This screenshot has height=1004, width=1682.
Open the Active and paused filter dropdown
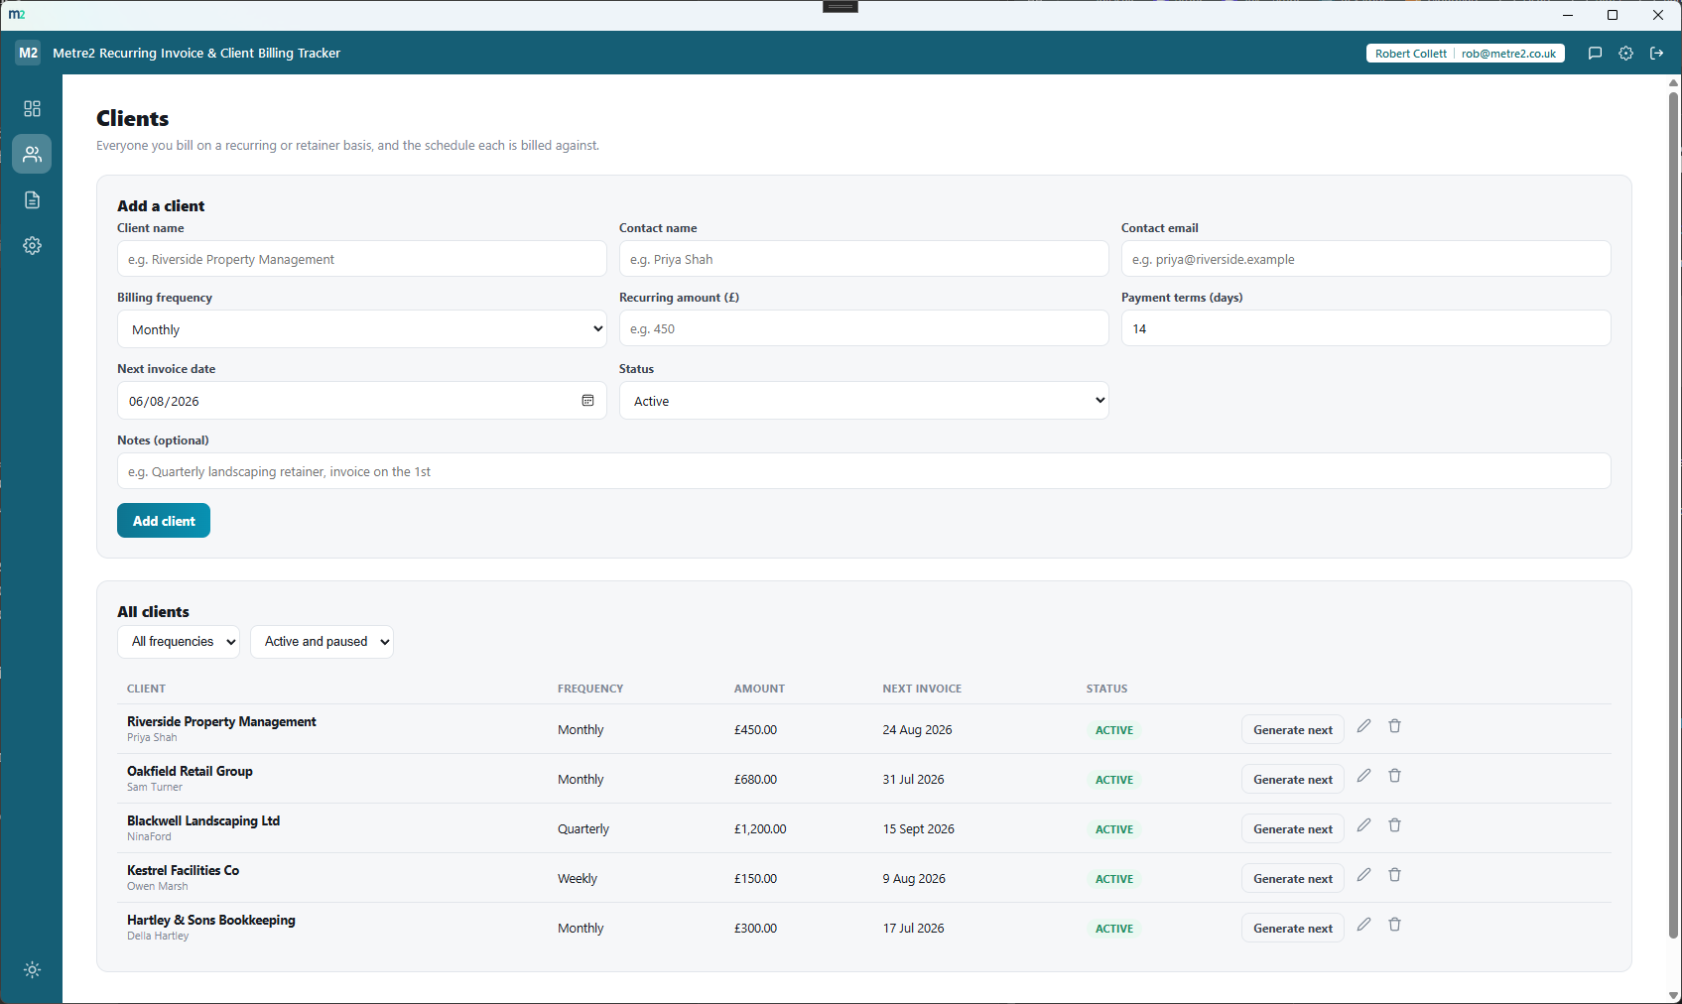(x=322, y=642)
